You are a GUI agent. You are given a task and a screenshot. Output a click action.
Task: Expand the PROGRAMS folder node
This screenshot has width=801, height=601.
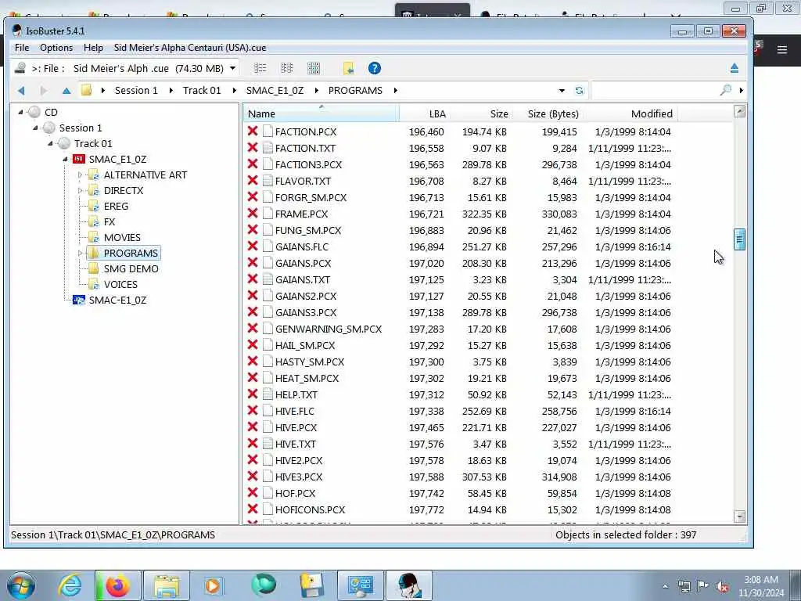pos(80,253)
